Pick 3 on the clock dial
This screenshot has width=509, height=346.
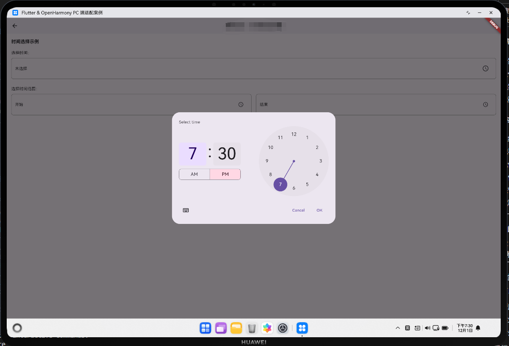pyautogui.click(x=321, y=161)
